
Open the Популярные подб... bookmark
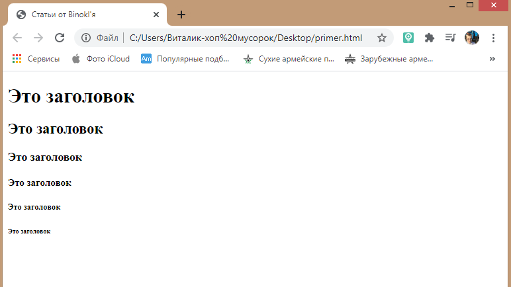pos(185,59)
